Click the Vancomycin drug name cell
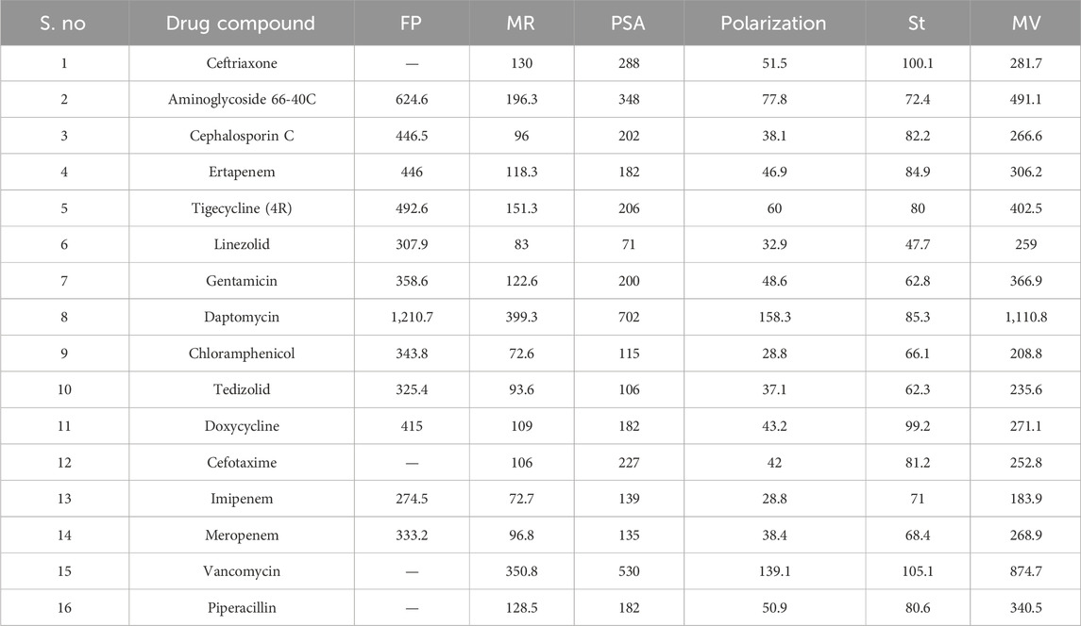The height and width of the screenshot is (626, 1081). (241, 571)
